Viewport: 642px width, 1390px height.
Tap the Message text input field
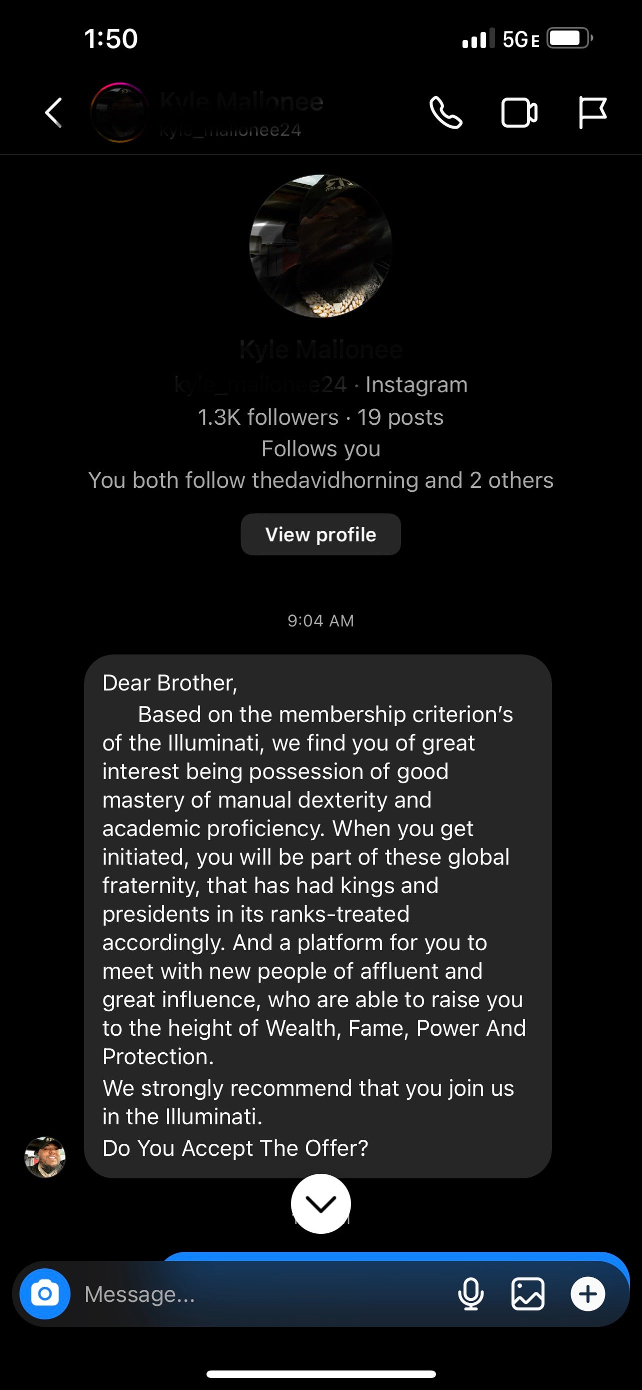pos(258,1294)
